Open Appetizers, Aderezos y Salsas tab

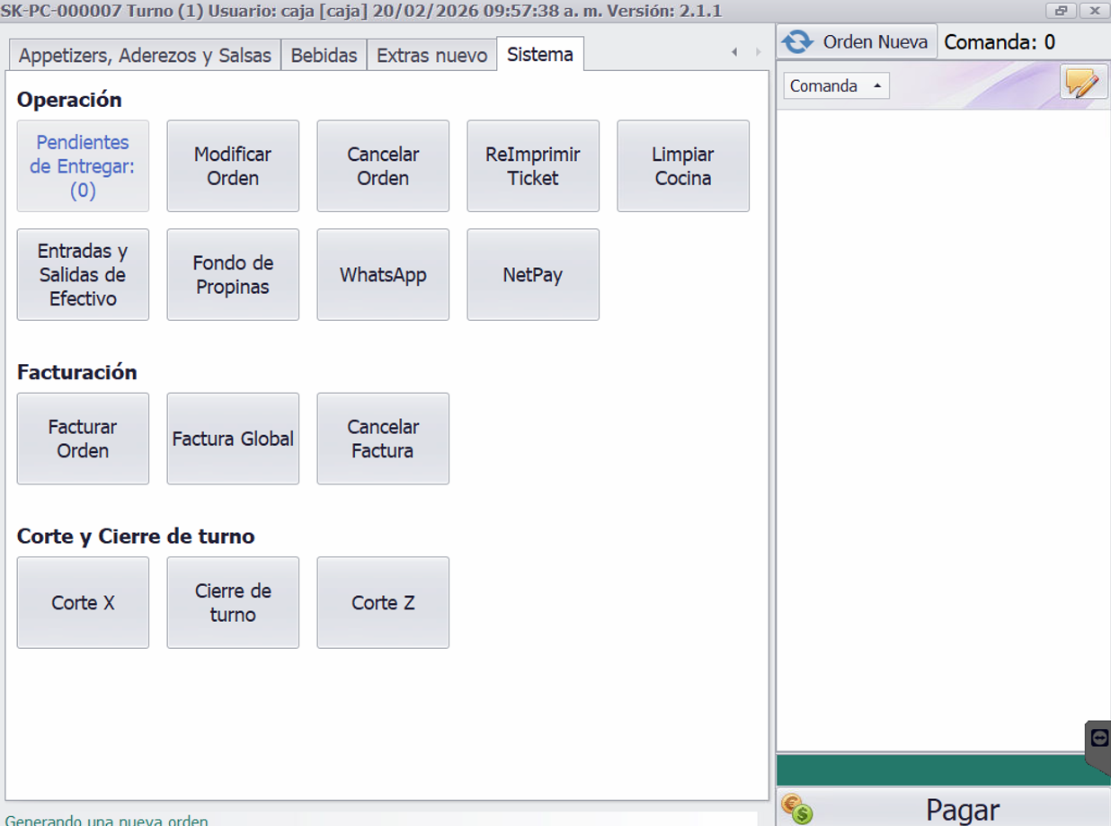pyautogui.click(x=145, y=55)
